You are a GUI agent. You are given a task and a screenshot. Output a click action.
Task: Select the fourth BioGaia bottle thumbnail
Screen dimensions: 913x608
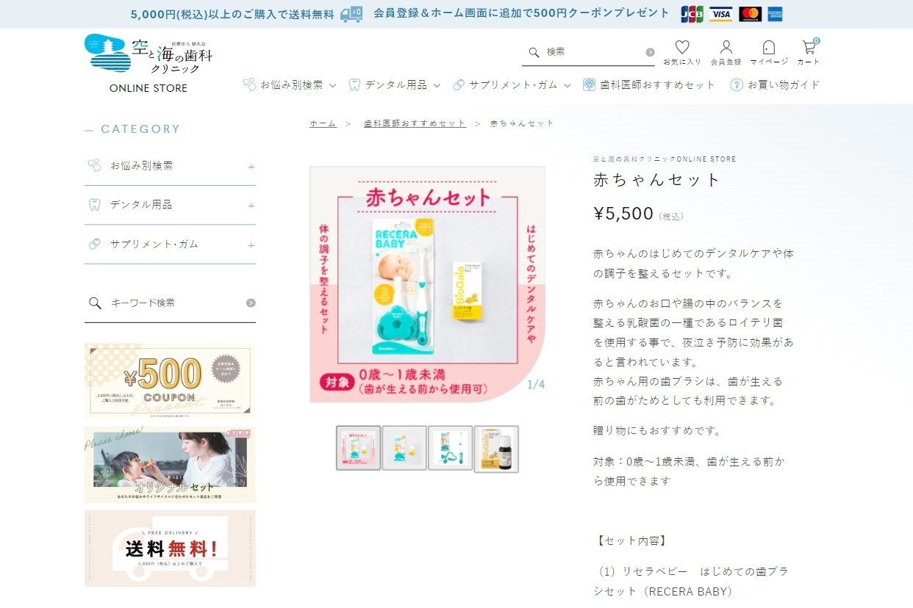tap(496, 449)
